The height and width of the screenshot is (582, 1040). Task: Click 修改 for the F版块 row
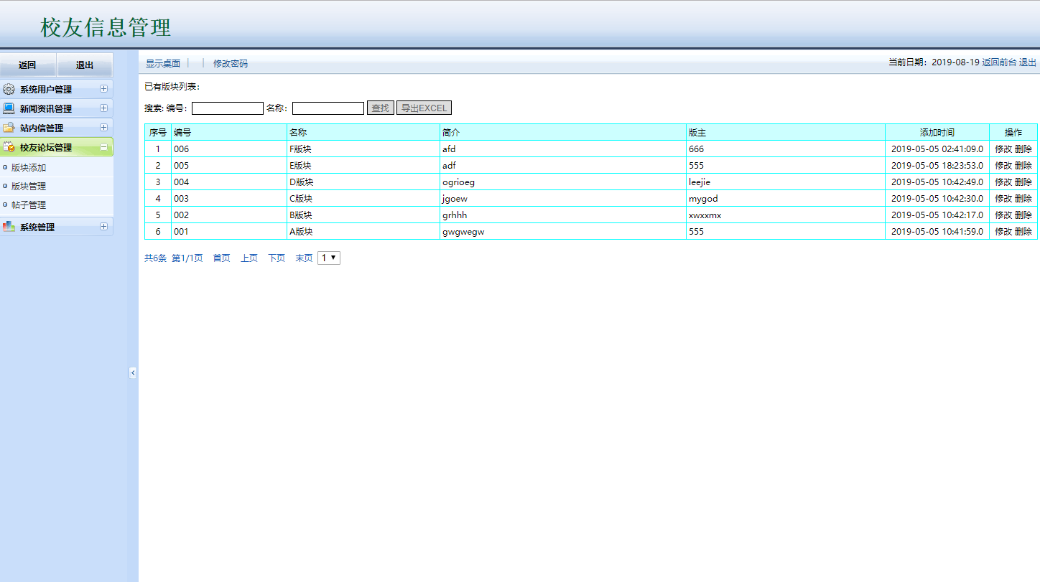(1003, 149)
